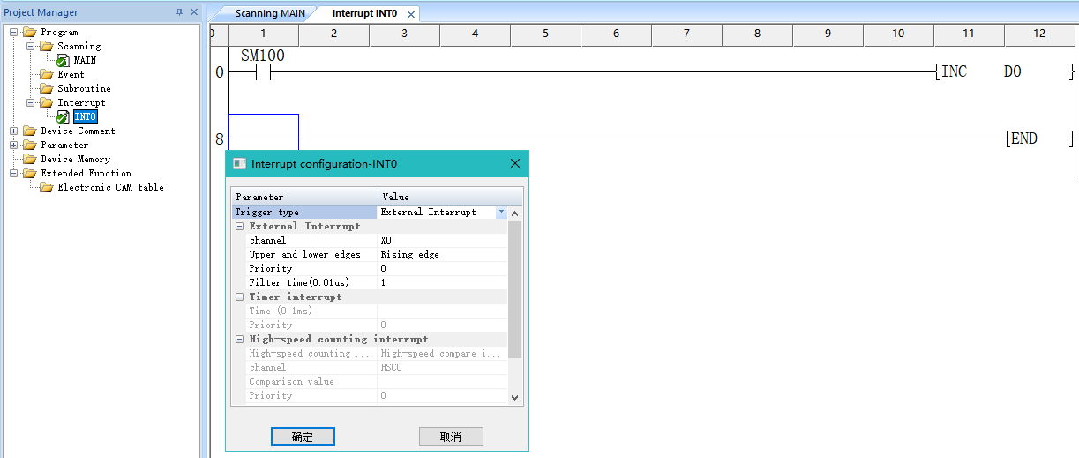Open the Trigger type dropdown
Image resolution: width=1079 pixels, height=458 pixels.
501,213
